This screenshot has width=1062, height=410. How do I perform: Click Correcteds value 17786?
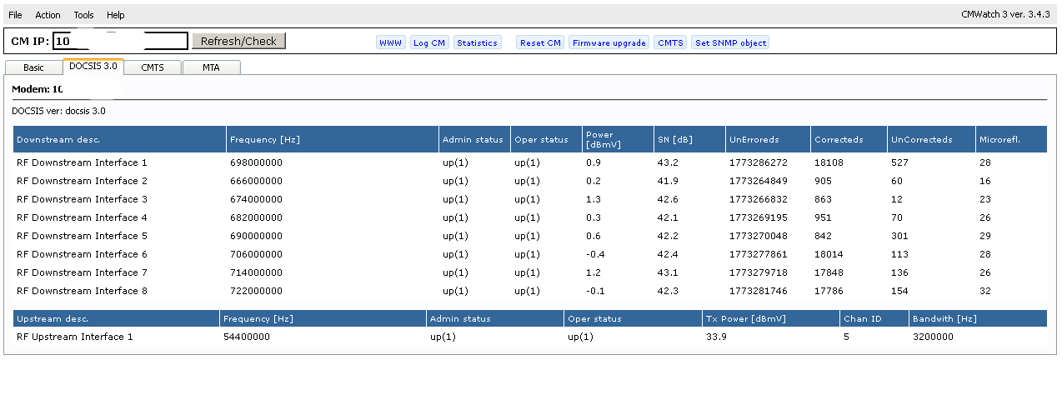(x=829, y=291)
